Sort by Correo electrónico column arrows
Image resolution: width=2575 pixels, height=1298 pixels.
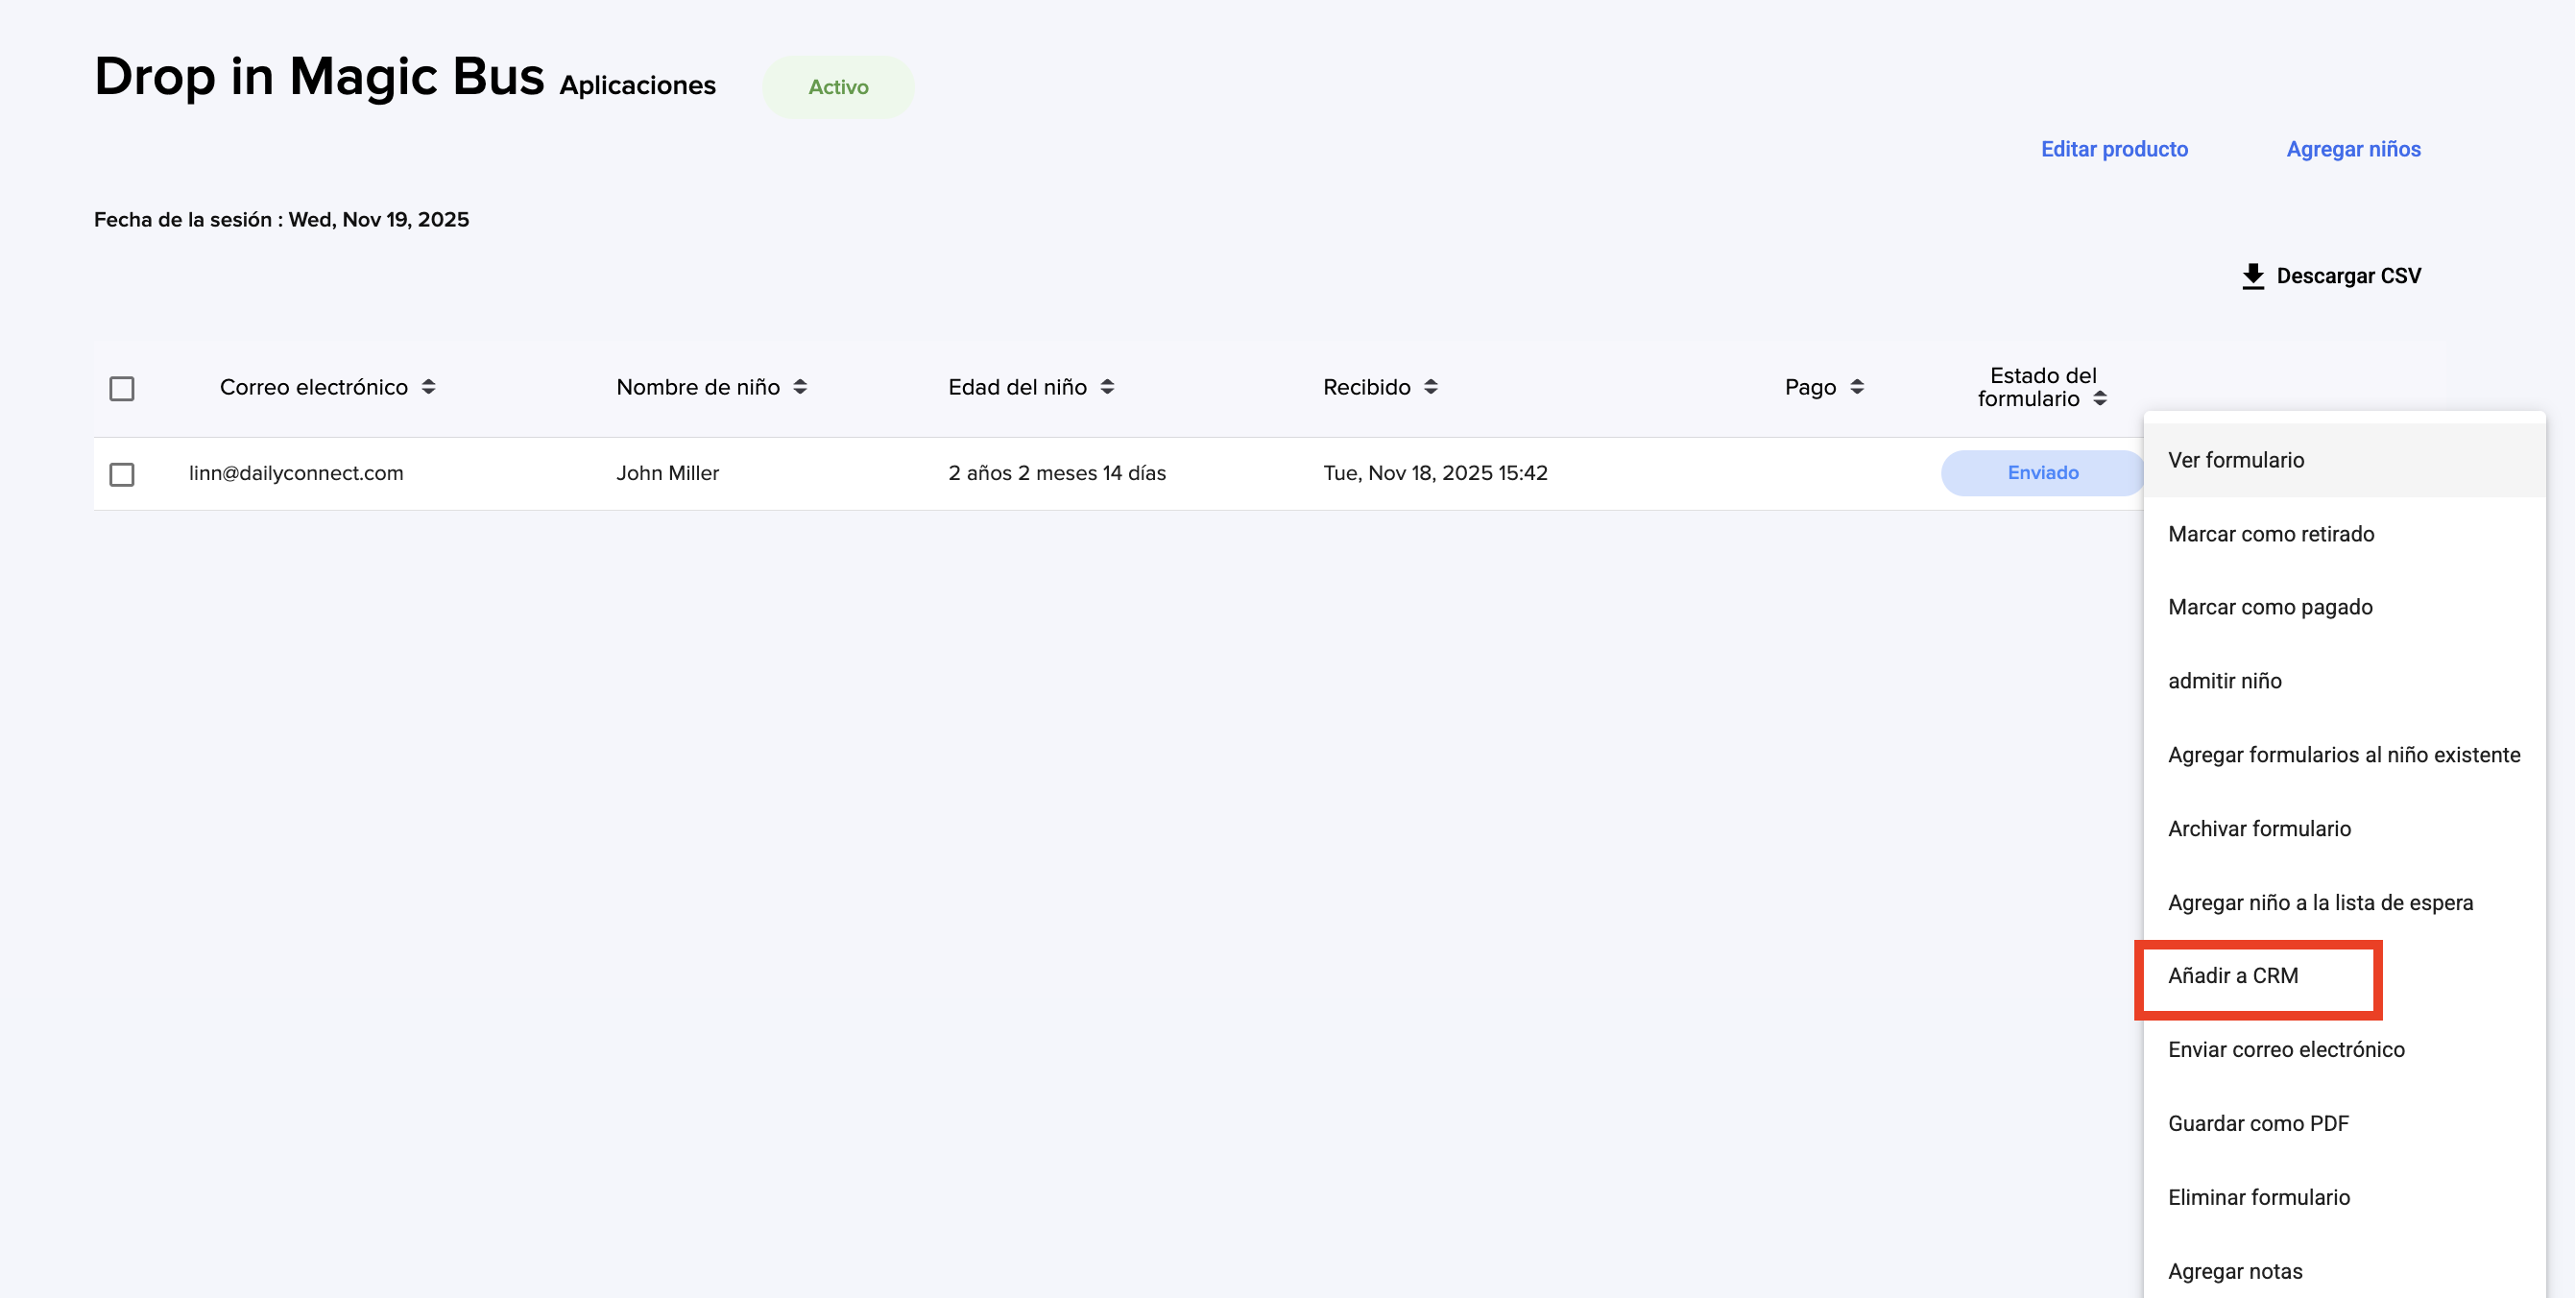click(428, 387)
